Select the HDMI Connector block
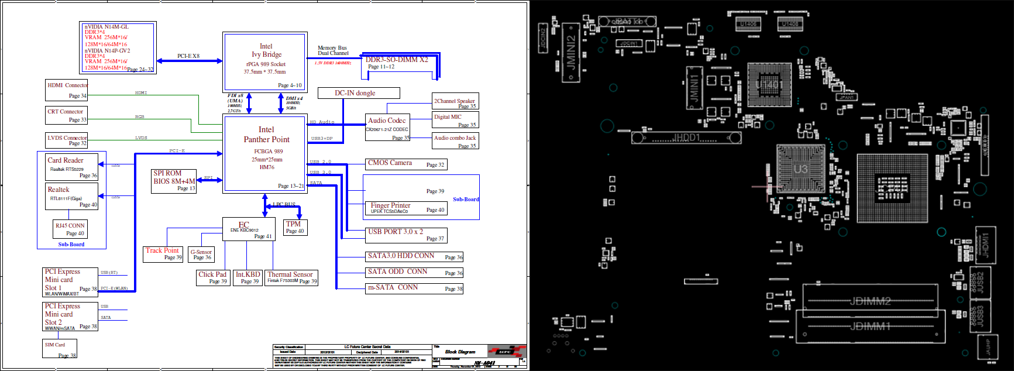1014x371 pixels. pos(67,90)
